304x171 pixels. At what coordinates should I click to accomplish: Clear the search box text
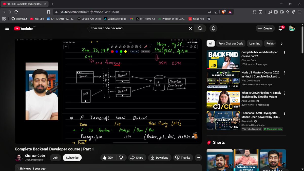(x=191, y=28)
